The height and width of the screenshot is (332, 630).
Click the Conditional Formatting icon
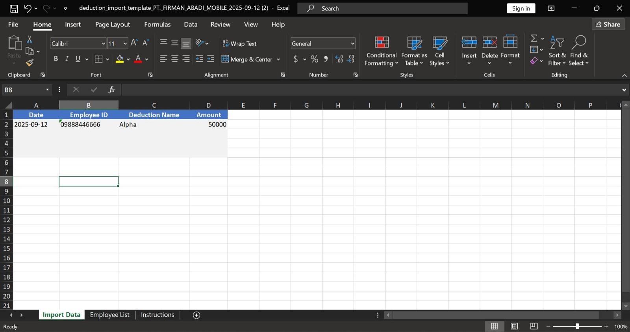point(381,42)
